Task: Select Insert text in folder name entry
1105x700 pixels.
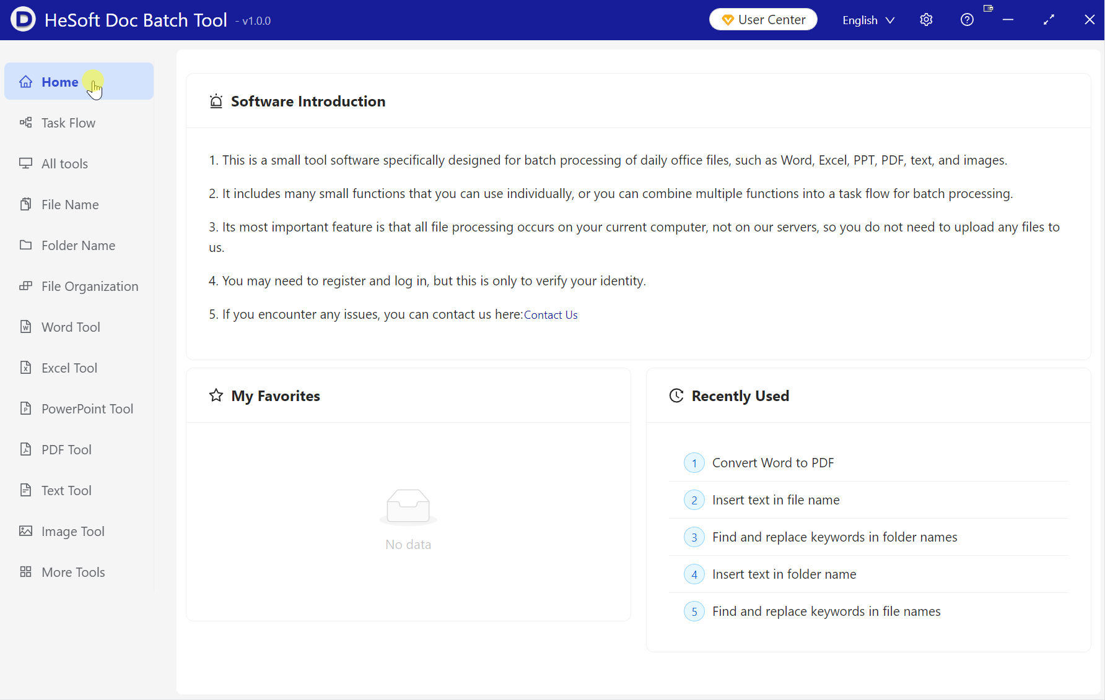Action: pyautogui.click(x=784, y=574)
